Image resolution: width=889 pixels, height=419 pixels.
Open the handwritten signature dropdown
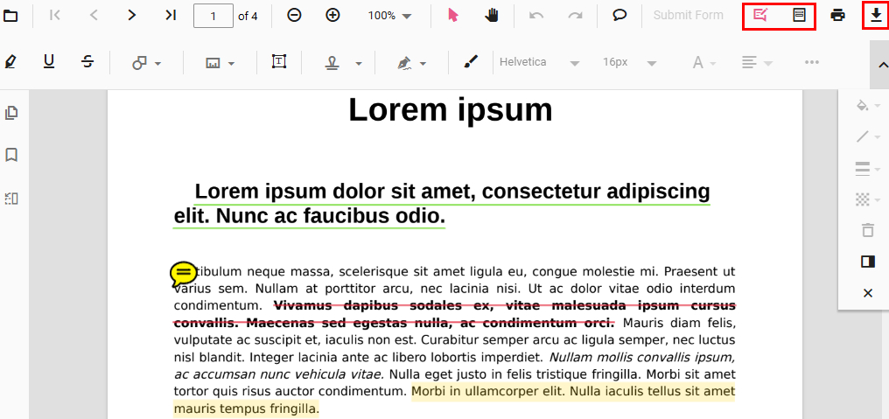[x=411, y=63]
